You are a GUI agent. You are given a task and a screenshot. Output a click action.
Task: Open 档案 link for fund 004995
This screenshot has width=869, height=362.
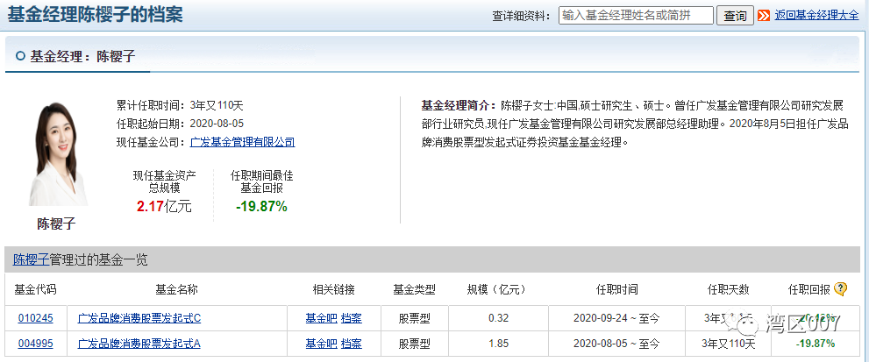(352, 344)
